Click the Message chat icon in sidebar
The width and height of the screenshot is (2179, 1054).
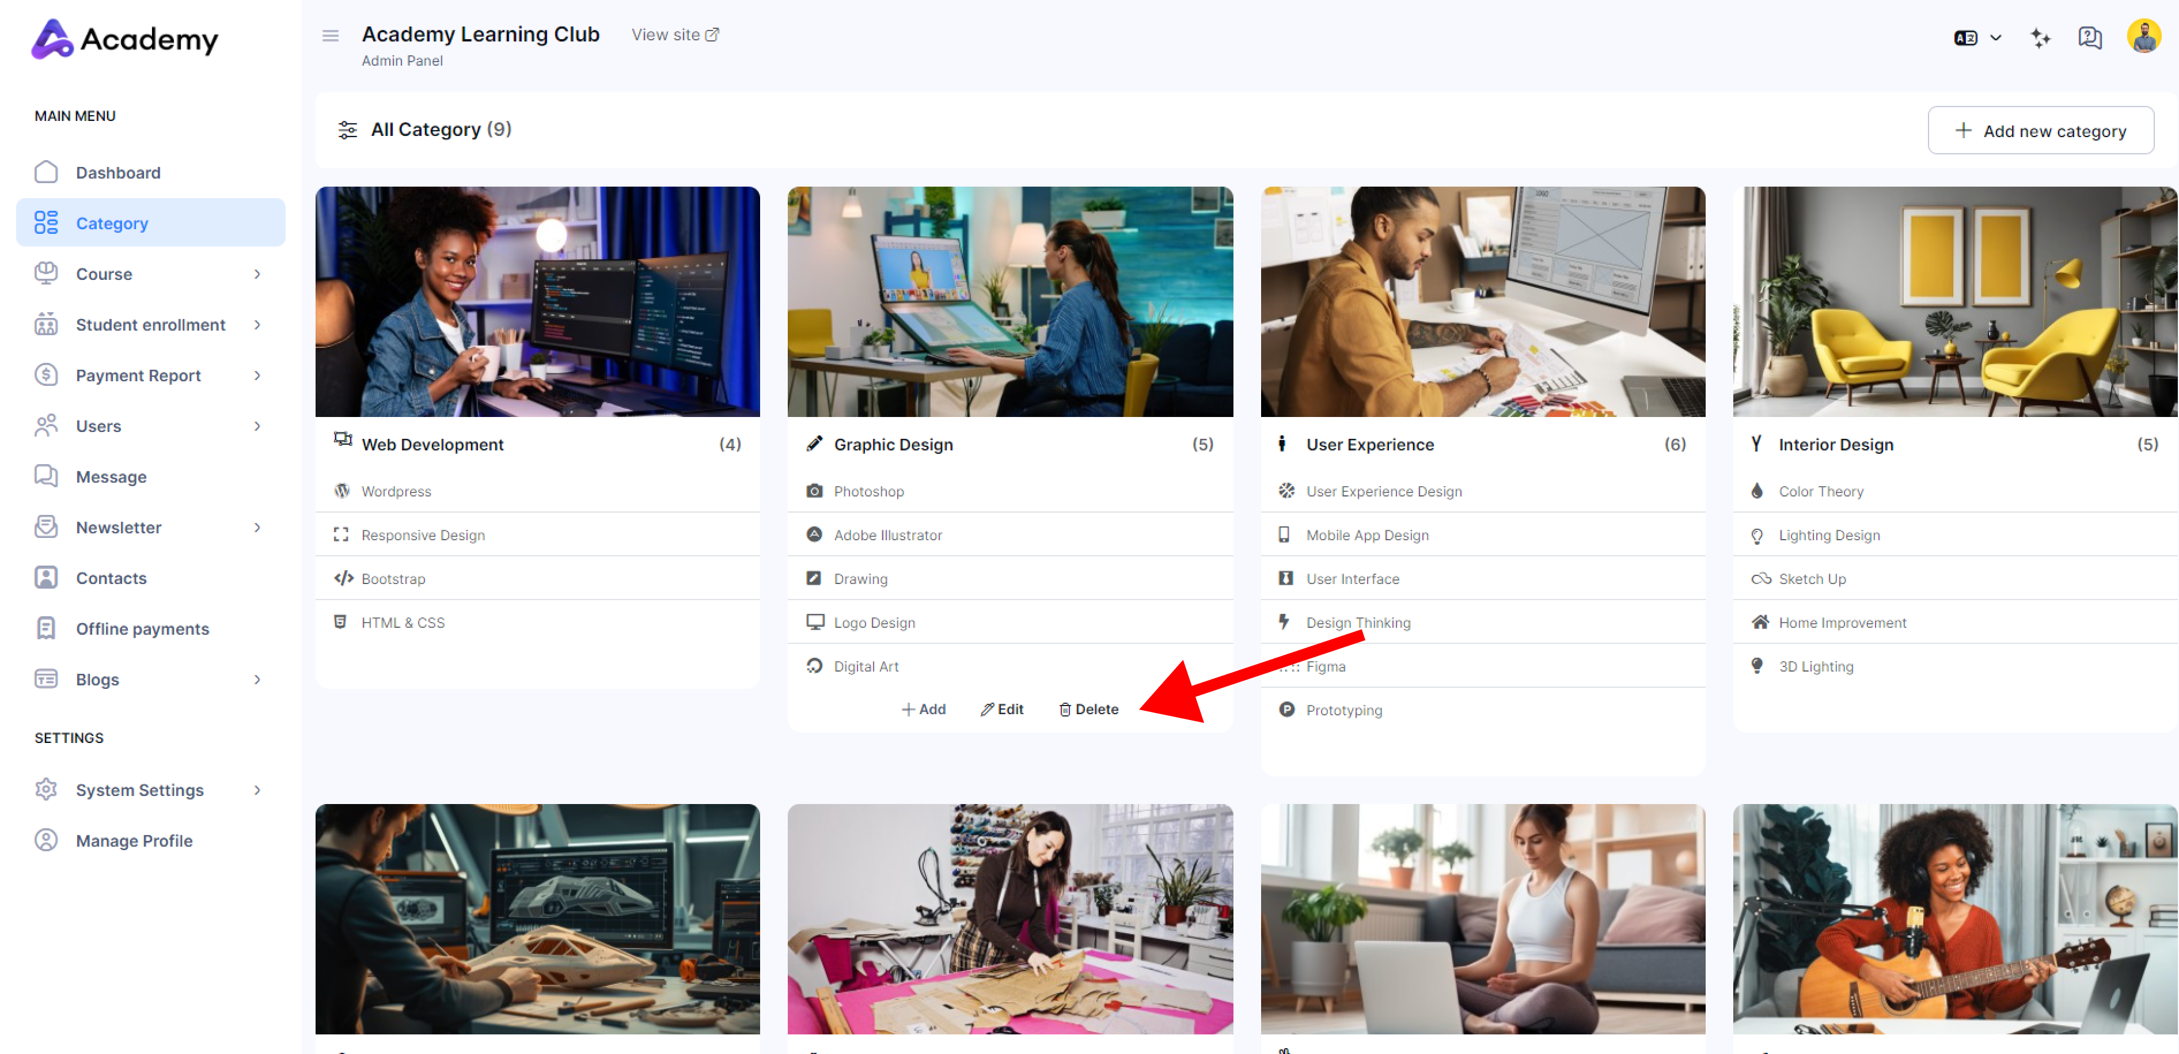[x=45, y=476]
